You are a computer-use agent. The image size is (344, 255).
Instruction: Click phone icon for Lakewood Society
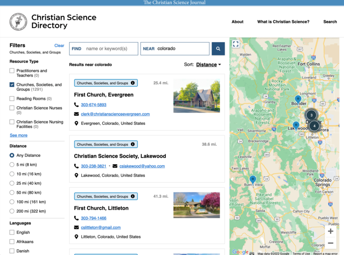(76, 166)
